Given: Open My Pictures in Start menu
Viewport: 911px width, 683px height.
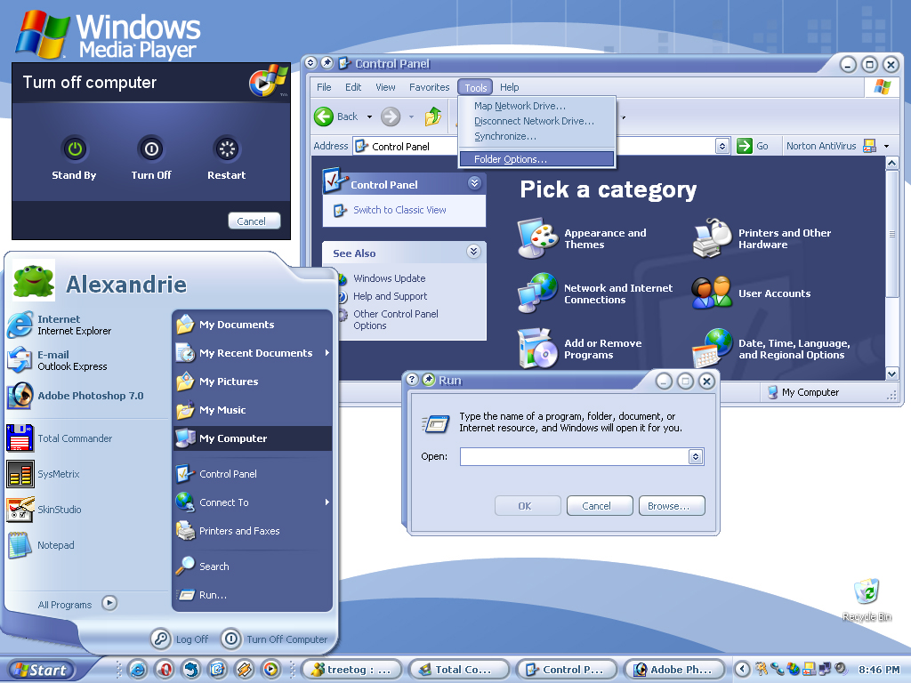Looking at the screenshot, I should point(252,382).
